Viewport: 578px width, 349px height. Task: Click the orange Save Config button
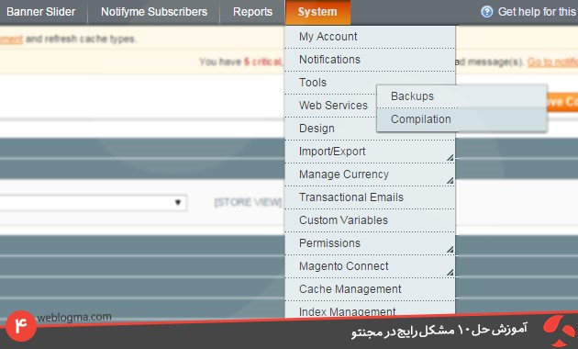(562, 101)
